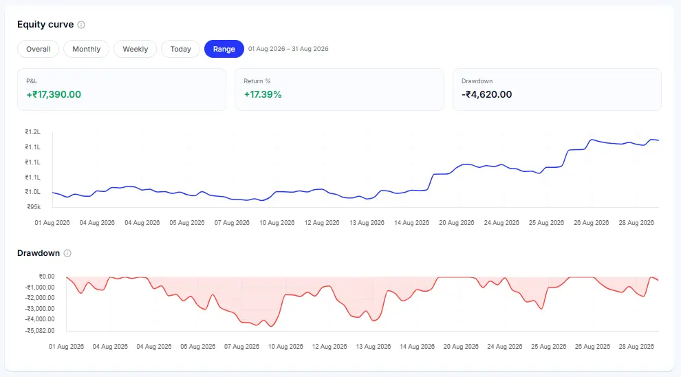Viewport: 681px width, 377px height.
Task: Click the ₹1.0L equity axis label
Action: click(x=32, y=192)
